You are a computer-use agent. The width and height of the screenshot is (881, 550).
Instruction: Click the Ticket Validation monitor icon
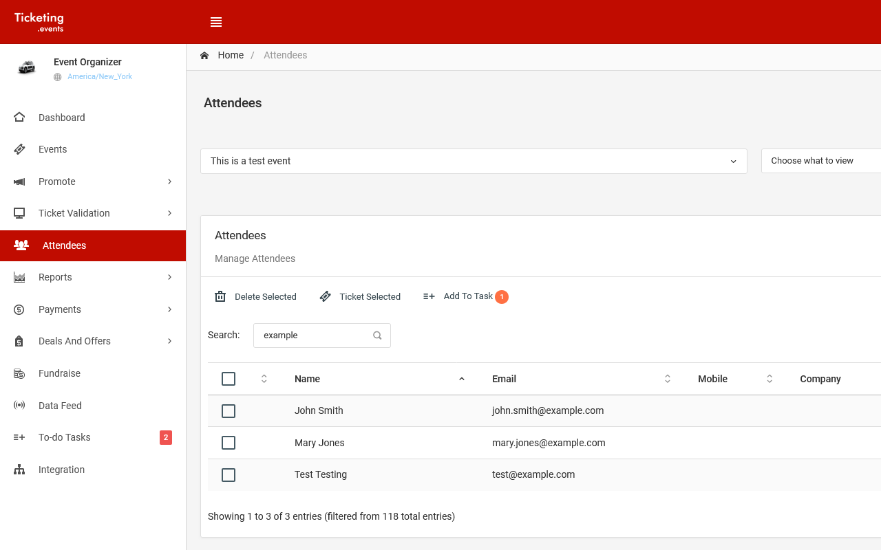[x=19, y=213]
